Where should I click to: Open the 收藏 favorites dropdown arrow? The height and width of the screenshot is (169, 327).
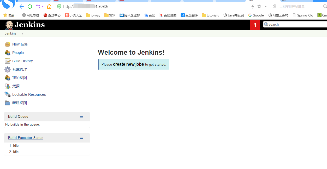coord(17,15)
